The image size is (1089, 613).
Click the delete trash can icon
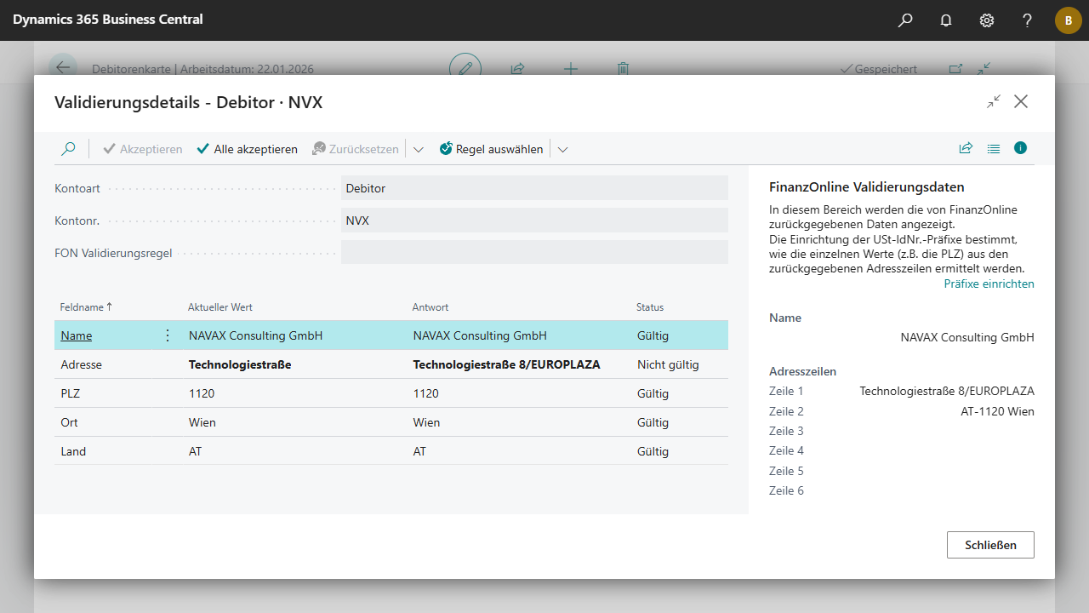[623, 69]
